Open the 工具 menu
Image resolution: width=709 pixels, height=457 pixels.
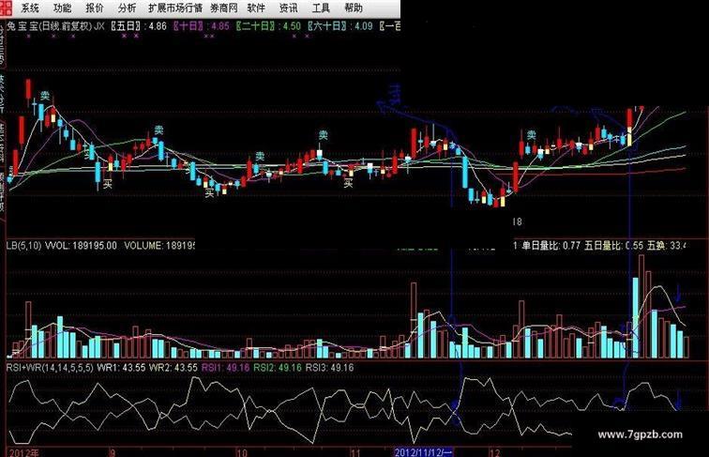coord(321,8)
